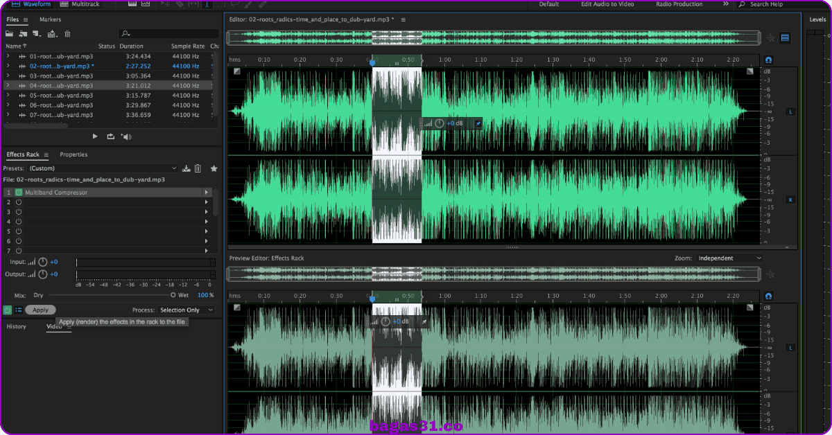Click the fade-in handle on the Editor waveform
Viewport: 832px width, 435px height.
[237, 71]
